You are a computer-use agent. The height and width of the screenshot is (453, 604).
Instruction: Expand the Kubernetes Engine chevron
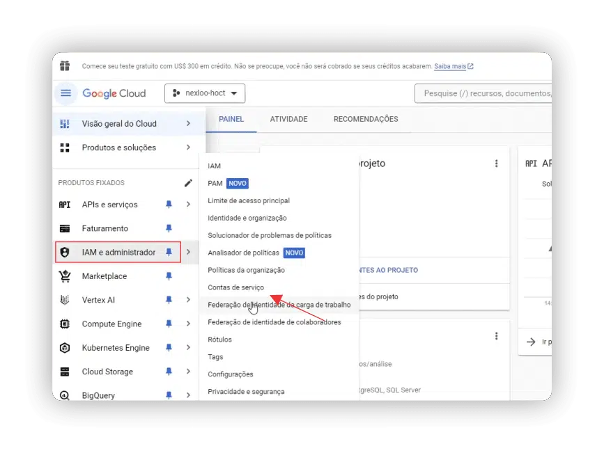188,347
